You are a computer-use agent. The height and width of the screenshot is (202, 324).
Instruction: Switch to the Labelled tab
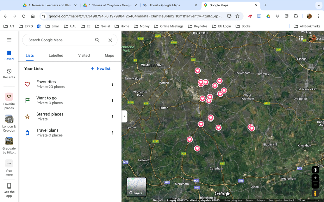tap(56, 56)
